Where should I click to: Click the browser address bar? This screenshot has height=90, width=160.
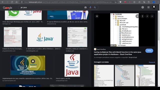tap(68, 2)
